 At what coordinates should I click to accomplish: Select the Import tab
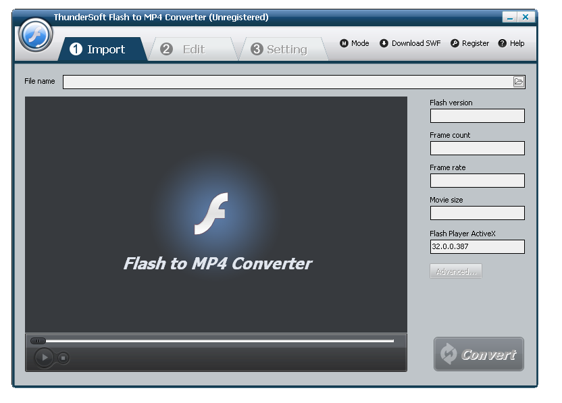(x=103, y=48)
